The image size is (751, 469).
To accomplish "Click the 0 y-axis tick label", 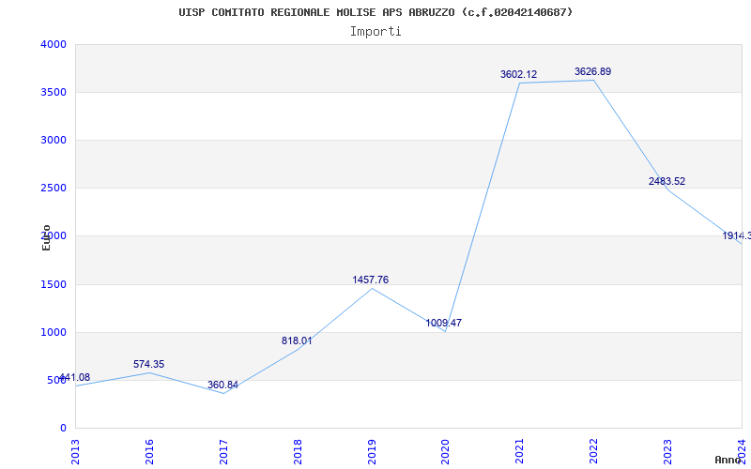I will (63, 429).
